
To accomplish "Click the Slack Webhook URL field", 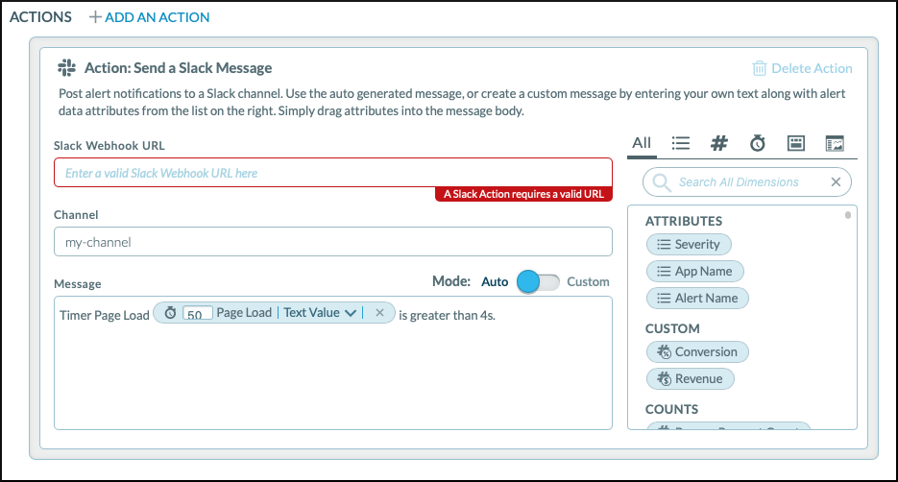I will point(332,173).
